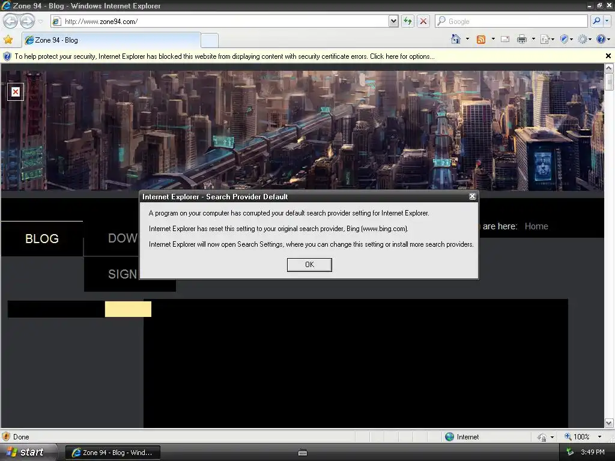Stop loading with the red X icon
The height and width of the screenshot is (461, 615).
pyautogui.click(x=423, y=21)
